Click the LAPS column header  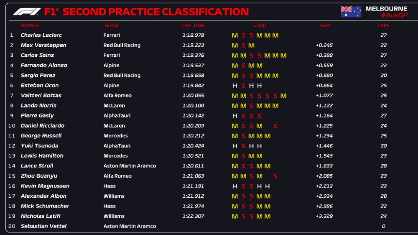(x=383, y=25)
